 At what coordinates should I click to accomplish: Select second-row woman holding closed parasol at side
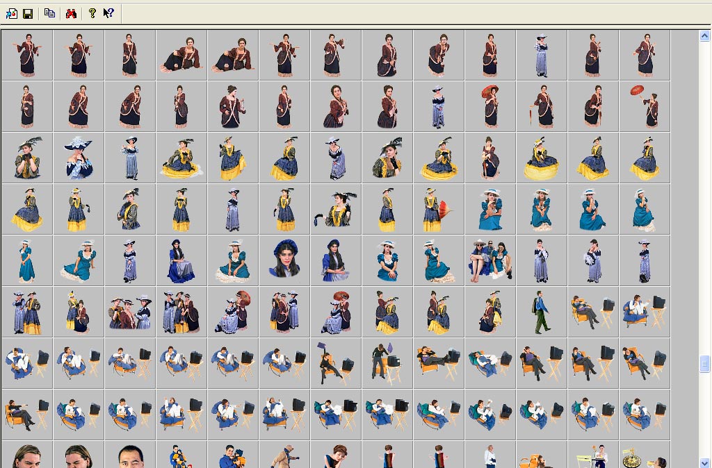click(542, 106)
